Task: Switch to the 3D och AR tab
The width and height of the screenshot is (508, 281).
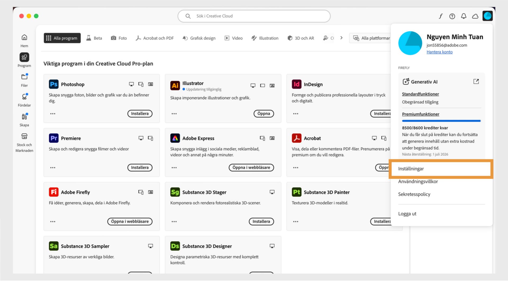Action: coord(301,38)
